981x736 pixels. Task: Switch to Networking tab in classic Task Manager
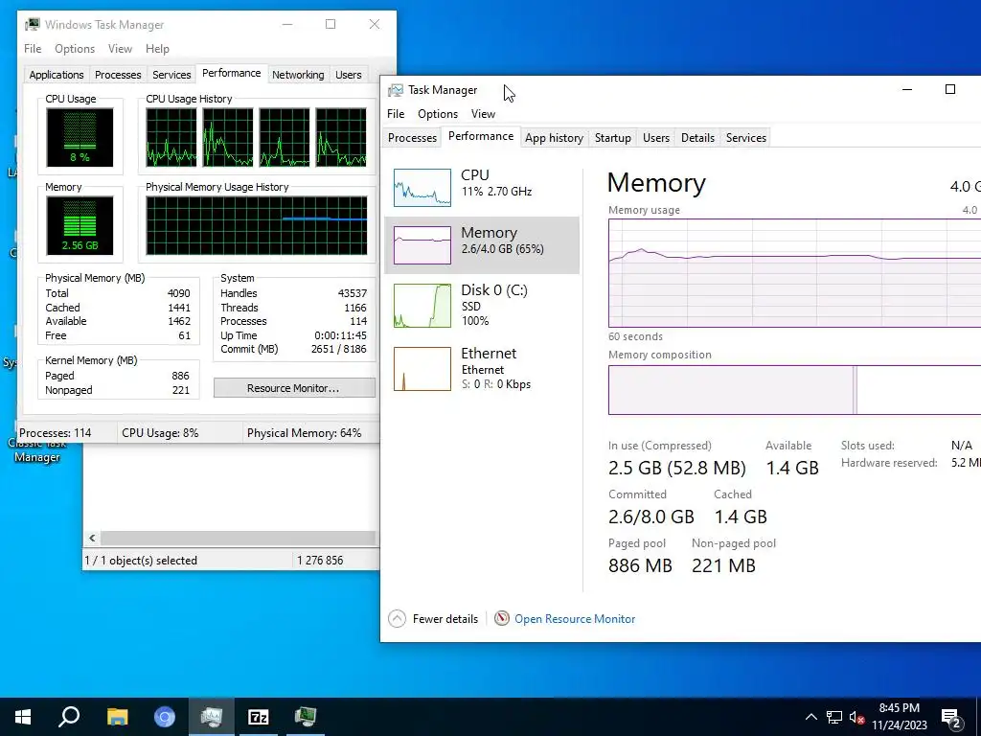(298, 75)
